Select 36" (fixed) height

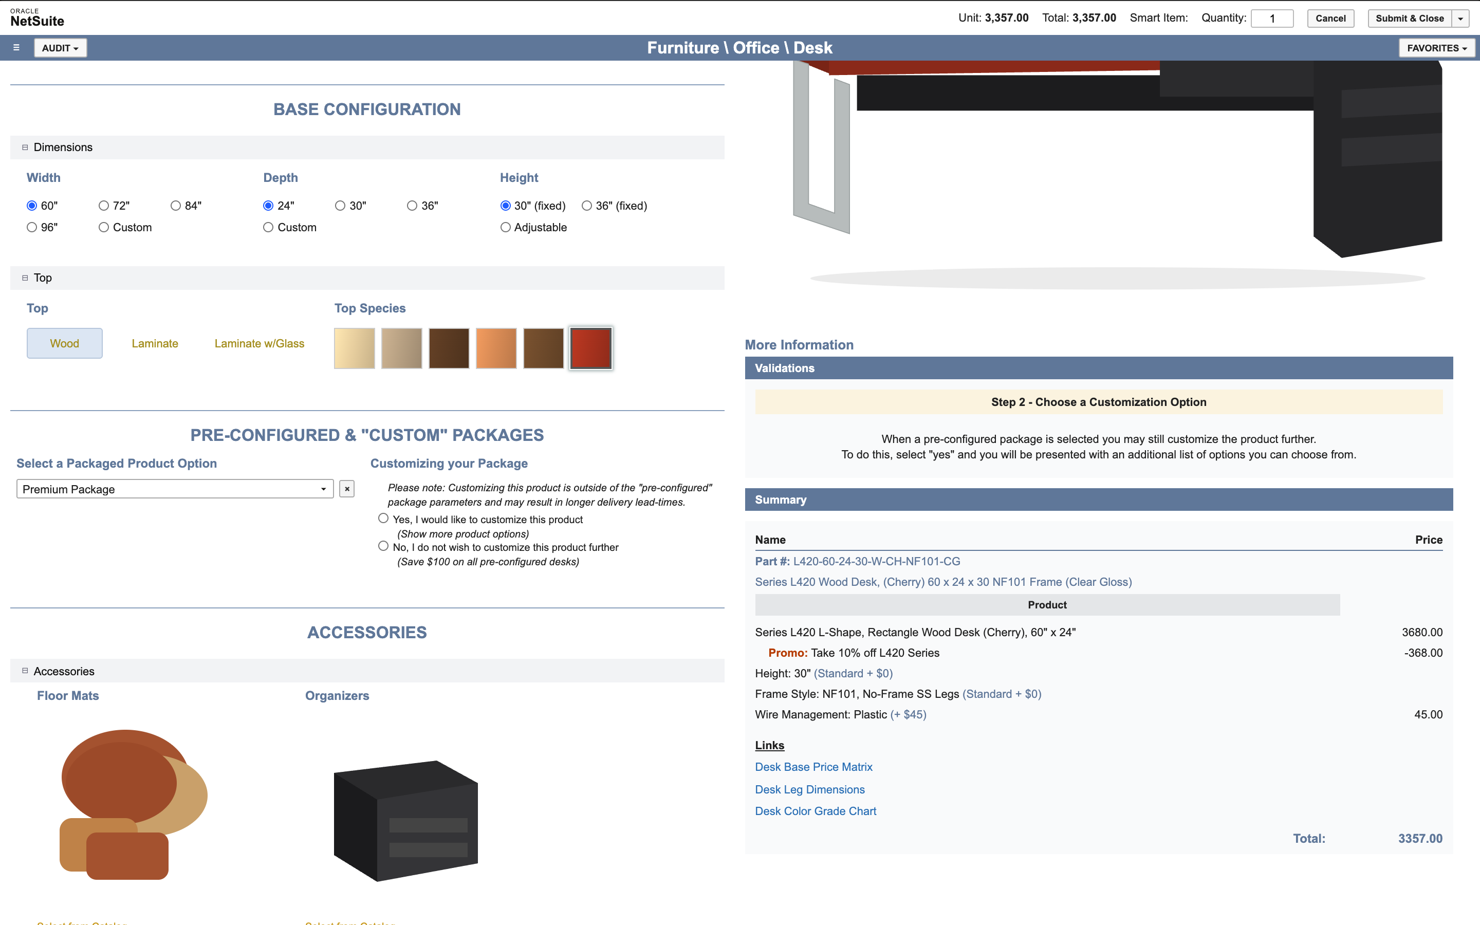coord(587,206)
